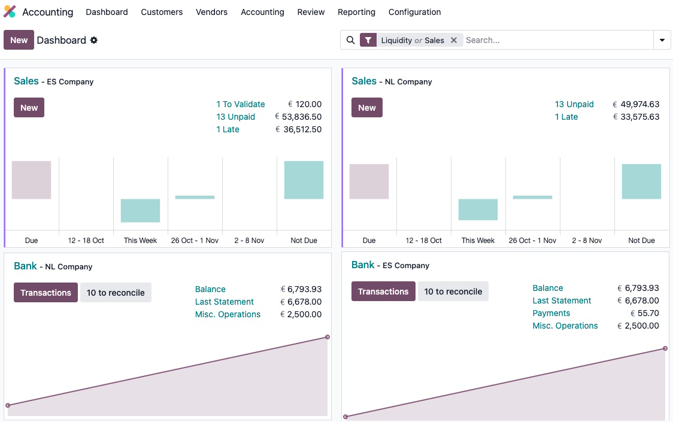The image size is (673, 422).
Task: Click New button in the top header
Action: click(19, 40)
